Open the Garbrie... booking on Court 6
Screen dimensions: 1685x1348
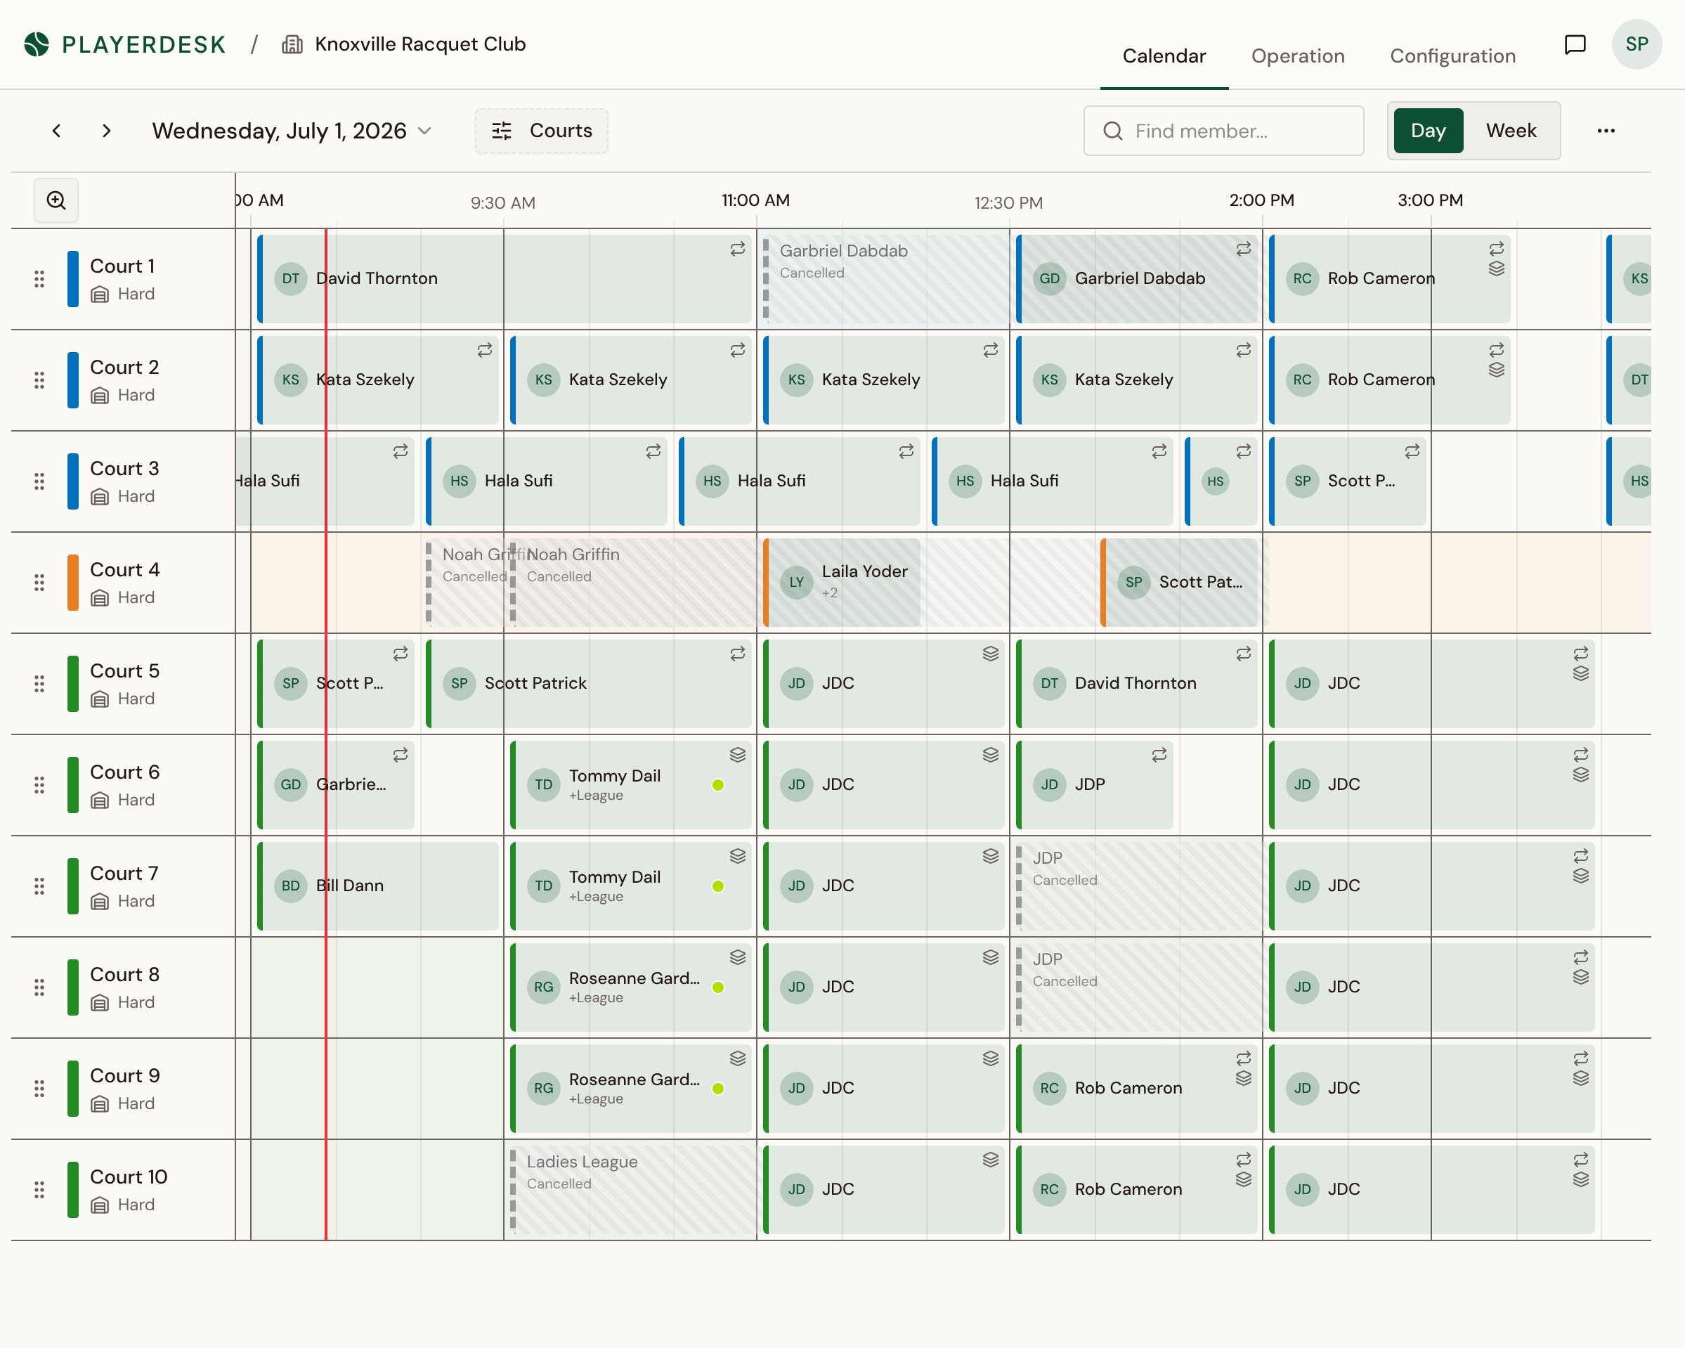tap(335, 785)
